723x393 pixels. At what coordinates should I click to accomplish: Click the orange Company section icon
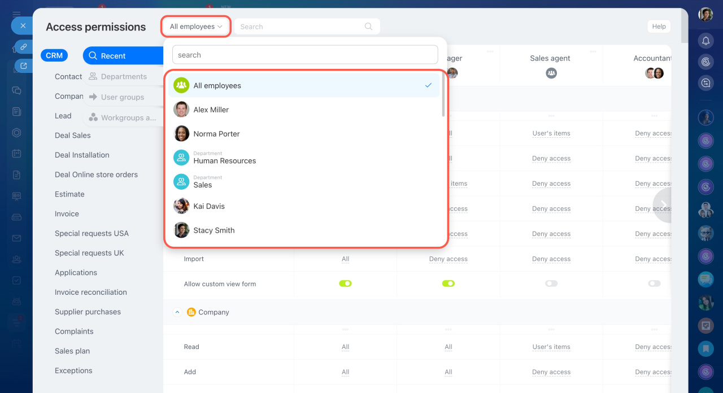(191, 312)
